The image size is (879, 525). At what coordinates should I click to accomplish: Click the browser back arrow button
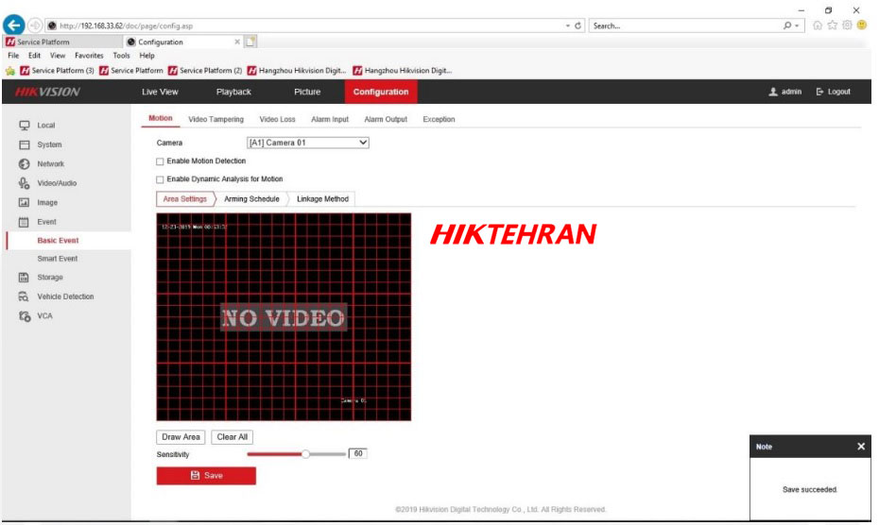pos(13,25)
